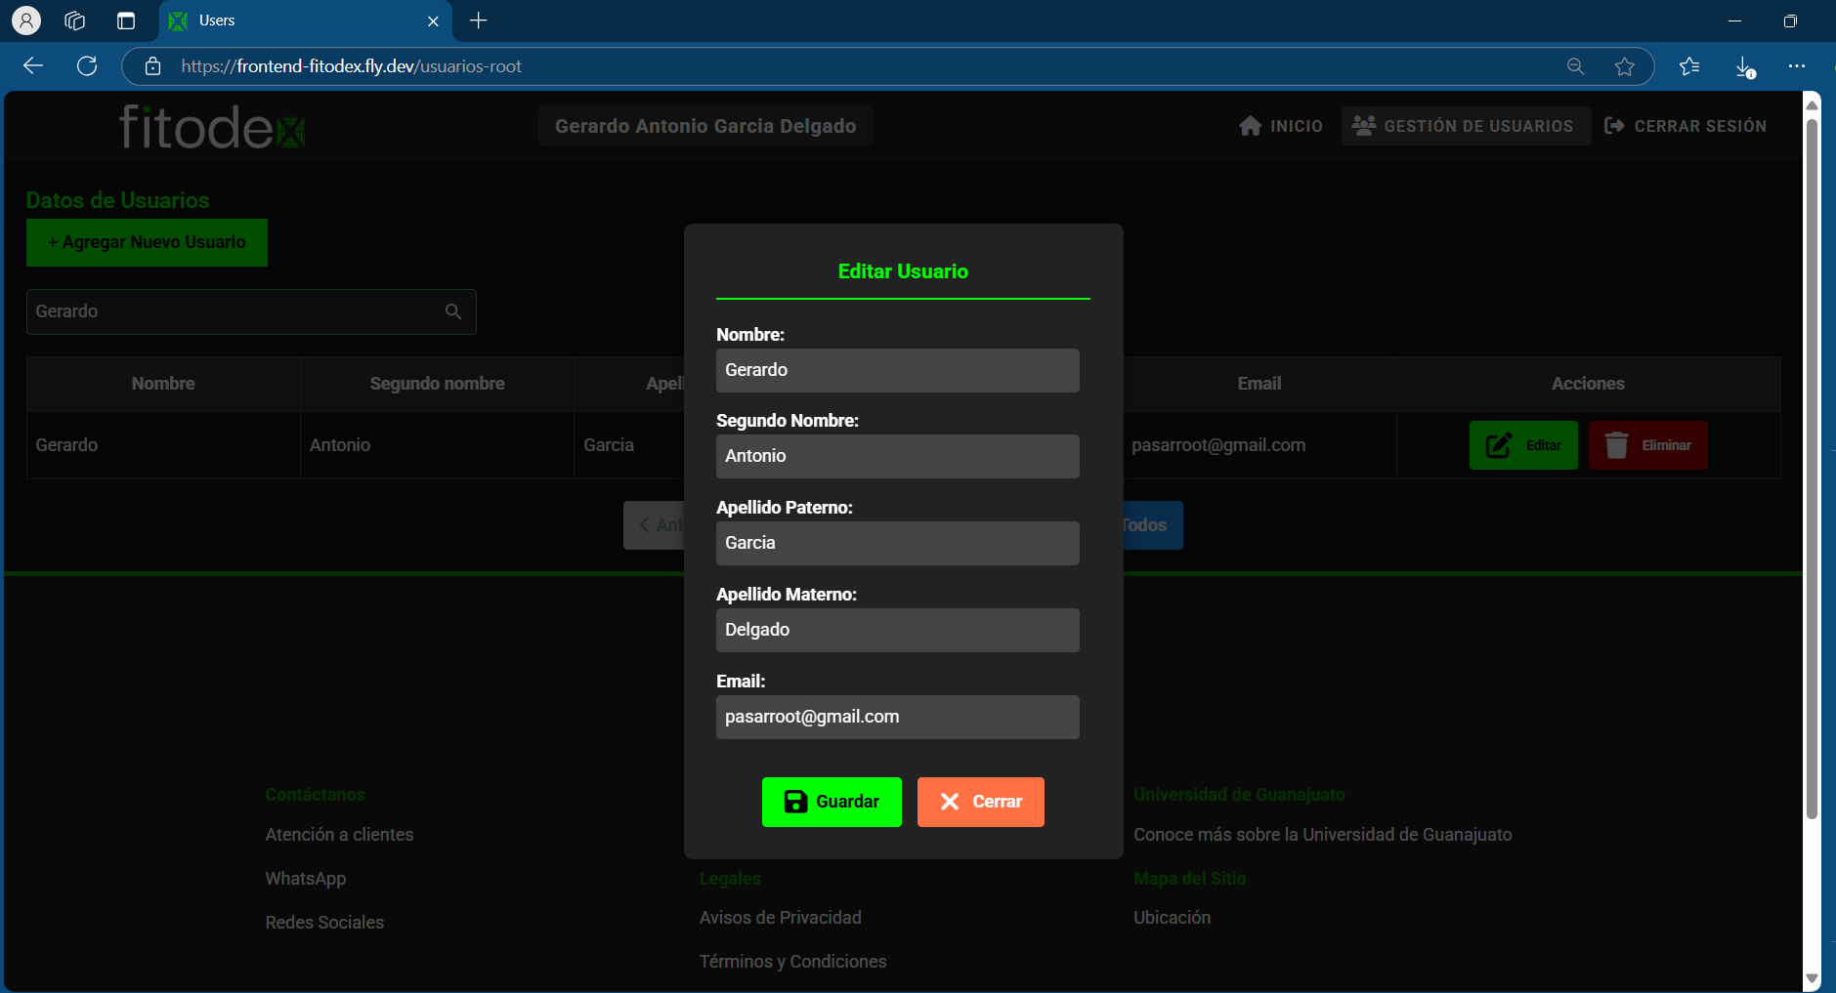Image resolution: width=1836 pixels, height=993 pixels.
Task: Click the search magnifier icon
Action: [453, 311]
